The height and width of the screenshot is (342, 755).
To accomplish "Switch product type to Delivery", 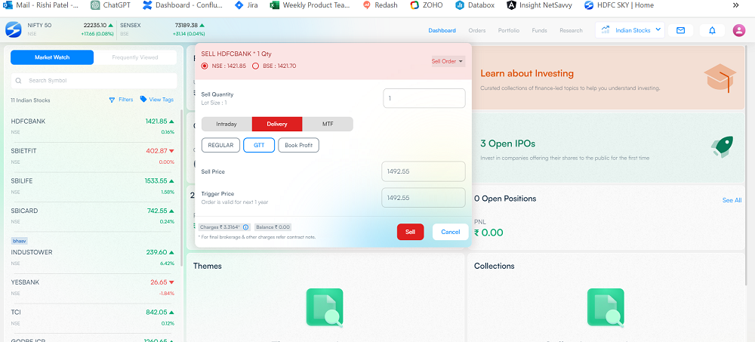I will (x=277, y=125).
